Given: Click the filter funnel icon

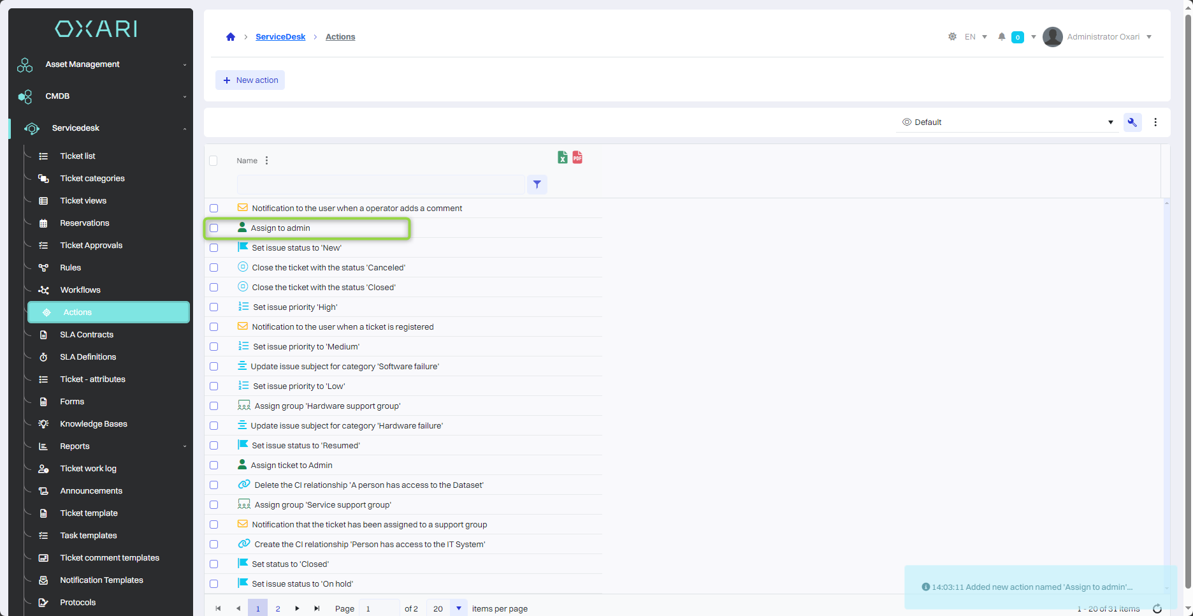Looking at the screenshot, I should point(537,184).
